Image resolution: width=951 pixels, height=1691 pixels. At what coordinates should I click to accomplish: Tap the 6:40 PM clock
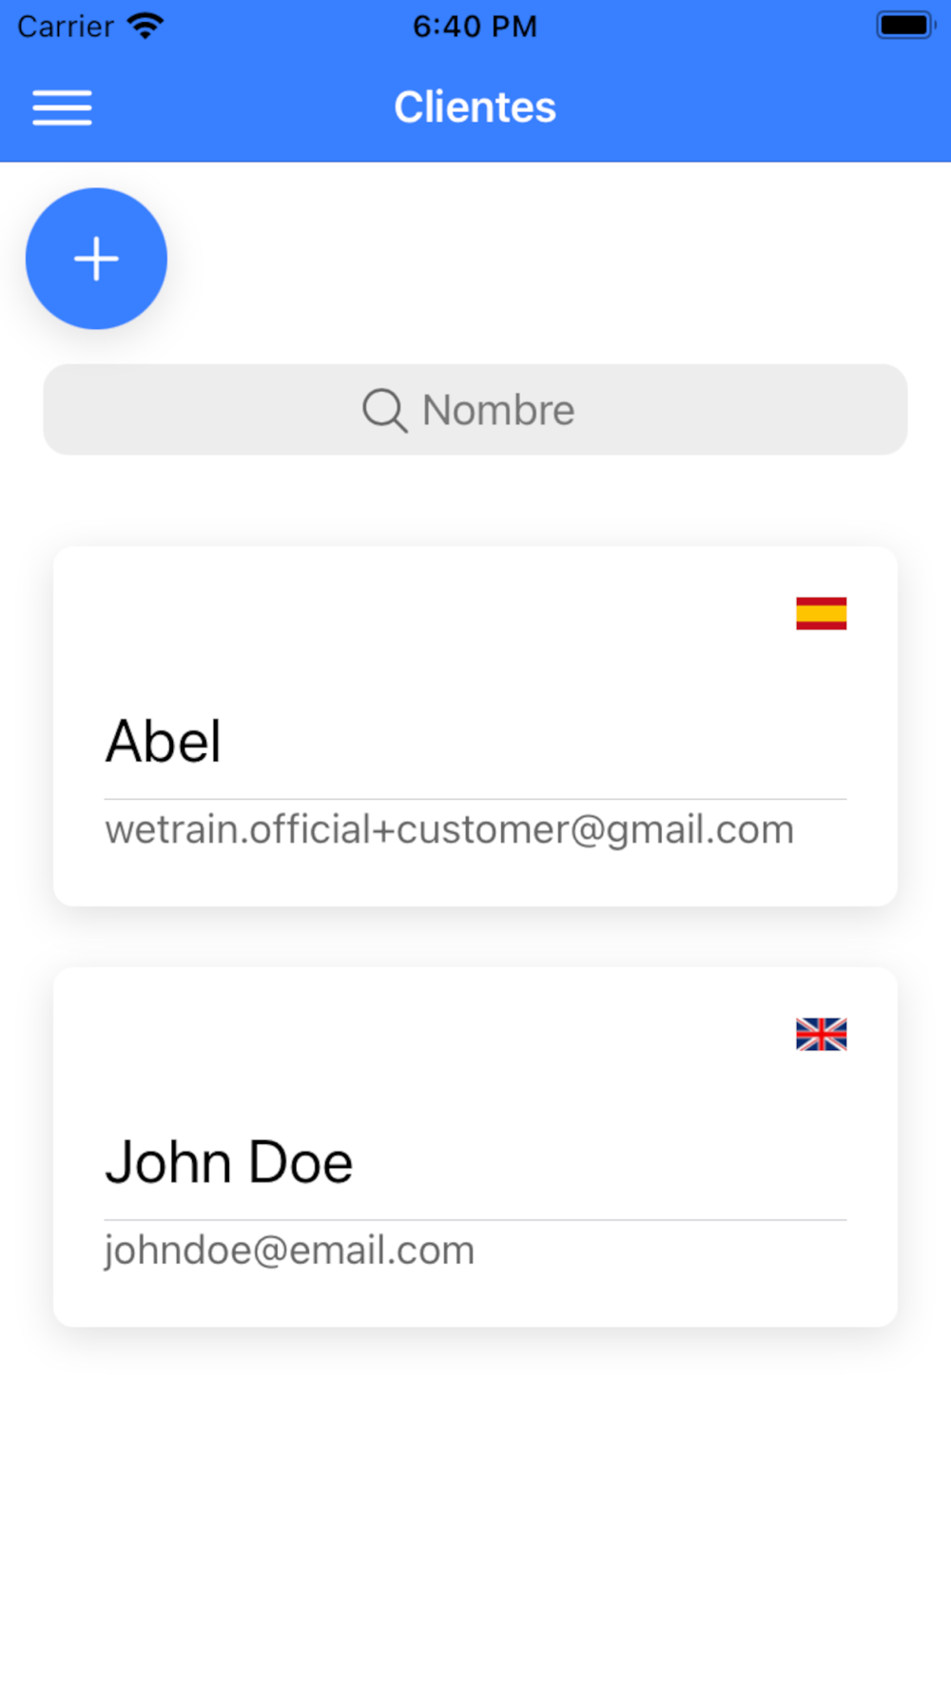475,26
